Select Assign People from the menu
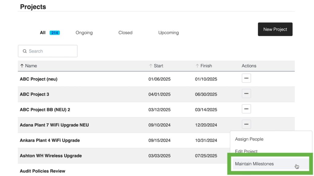The image size is (314, 176). pos(249,139)
